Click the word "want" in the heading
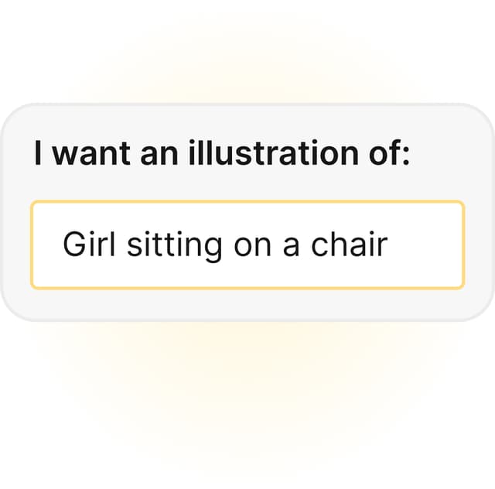Screen dimensions: 495x489 [94, 153]
